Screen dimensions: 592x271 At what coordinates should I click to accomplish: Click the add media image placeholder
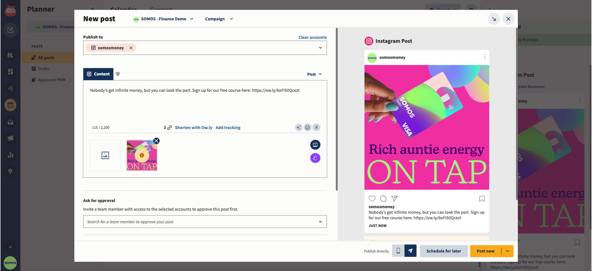pos(105,155)
